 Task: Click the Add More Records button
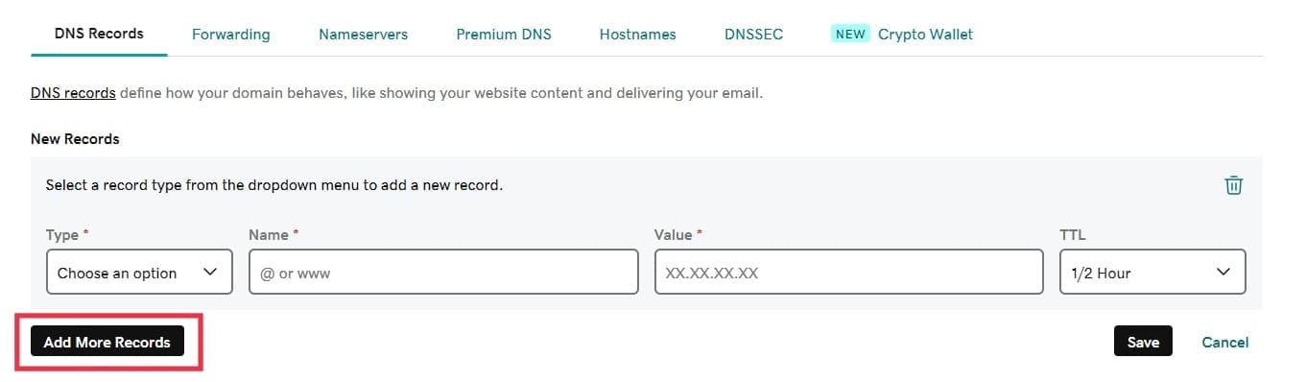pos(107,342)
